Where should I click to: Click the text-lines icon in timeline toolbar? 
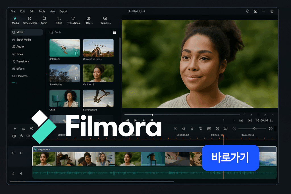200,129
